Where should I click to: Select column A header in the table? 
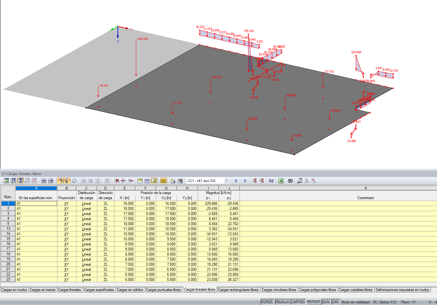(36, 188)
